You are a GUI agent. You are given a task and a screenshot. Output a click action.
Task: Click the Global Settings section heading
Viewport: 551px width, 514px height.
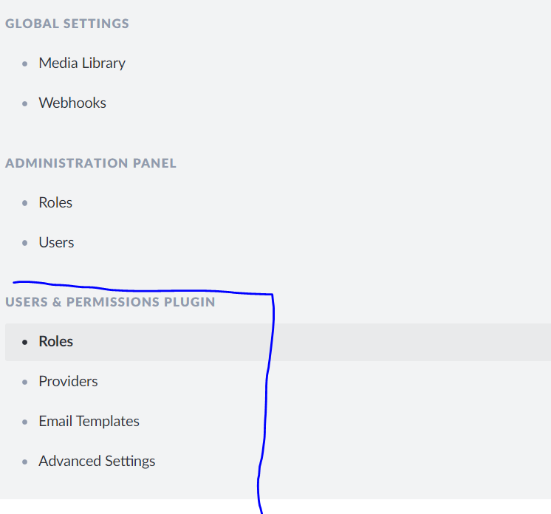tap(67, 24)
